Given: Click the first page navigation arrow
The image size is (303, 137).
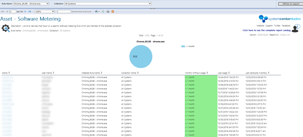Looking at the screenshot, I should [3, 12].
